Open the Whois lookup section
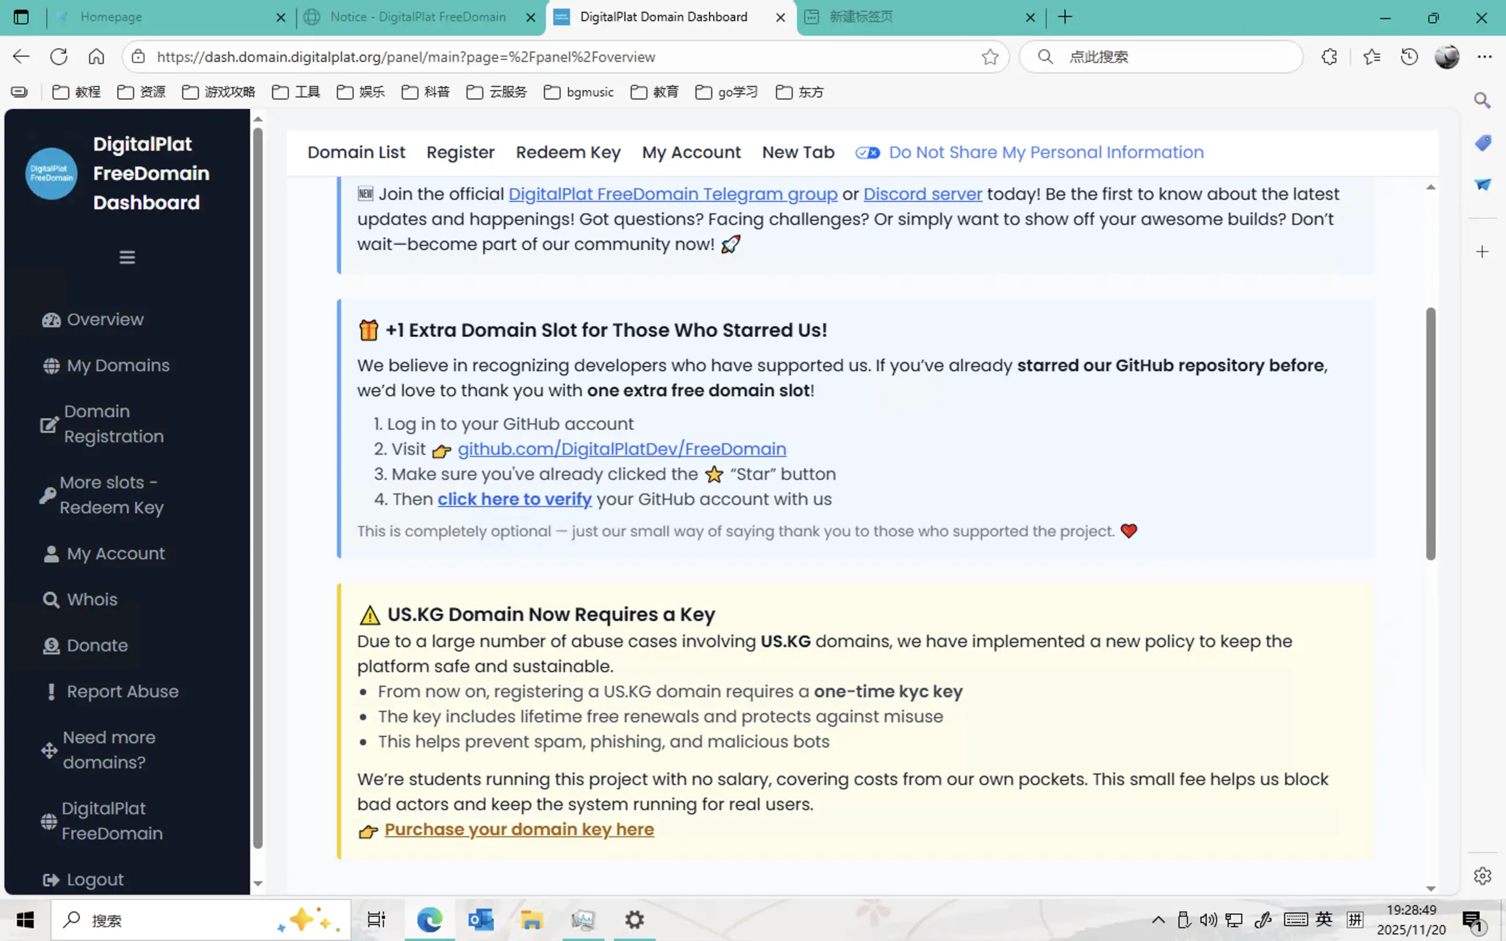This screenshot has width=1506, height=941. pyautogui.click(x=91, y=599)
